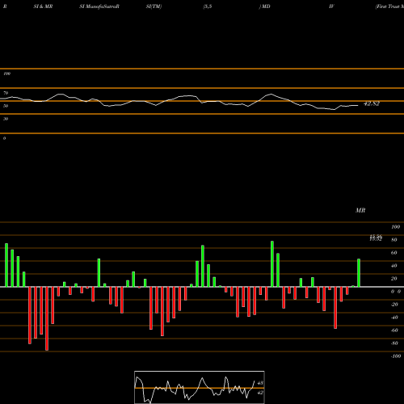The height and width of the screenshot is (404, 404).
Task: Click the 15.52 value label beside the MR axis
Action: click(x=376, y=239)
